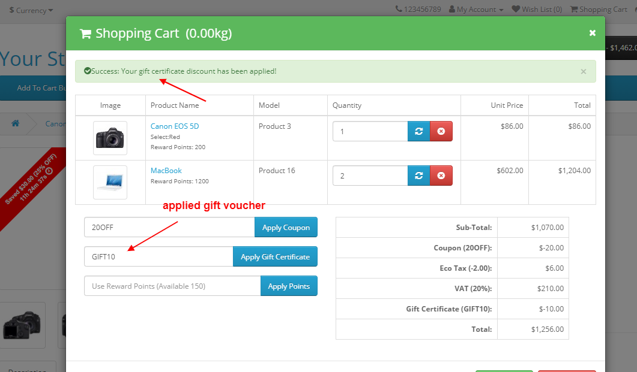The width and height of the screenshot is (637, 372).
Task: Open the Currency dropdown
Action: (x=31, y=10)
